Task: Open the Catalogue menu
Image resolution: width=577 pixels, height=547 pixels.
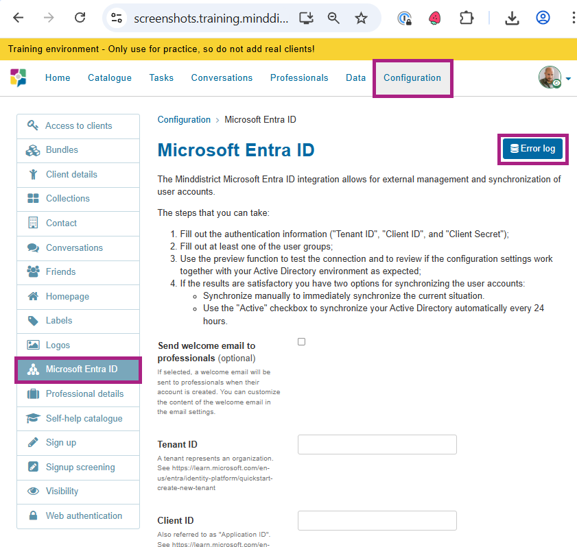Action: (110, 78)
